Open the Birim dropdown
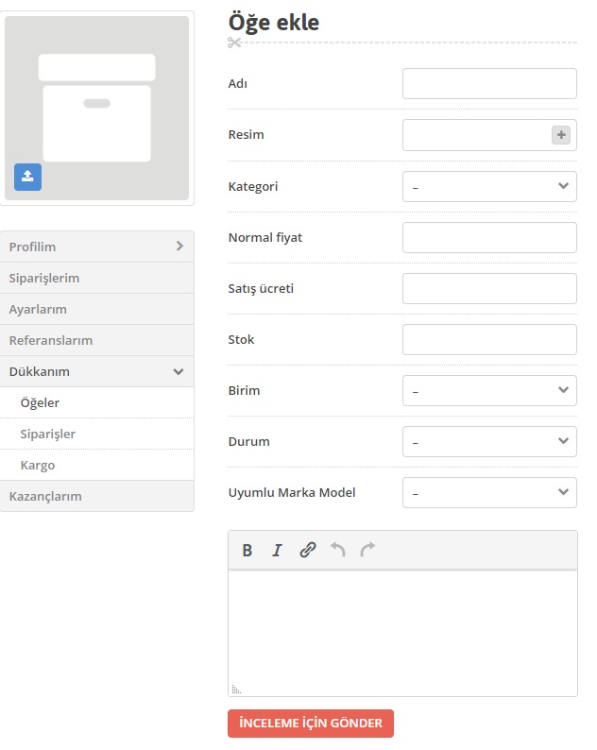The image size is (597, 750). [489, 391]
